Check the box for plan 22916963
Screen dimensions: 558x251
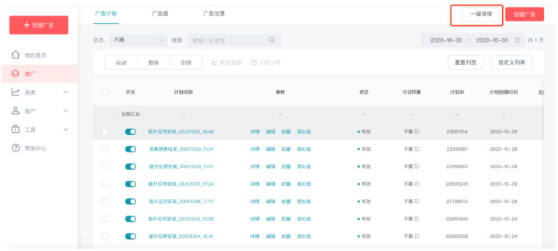point(105,166)
